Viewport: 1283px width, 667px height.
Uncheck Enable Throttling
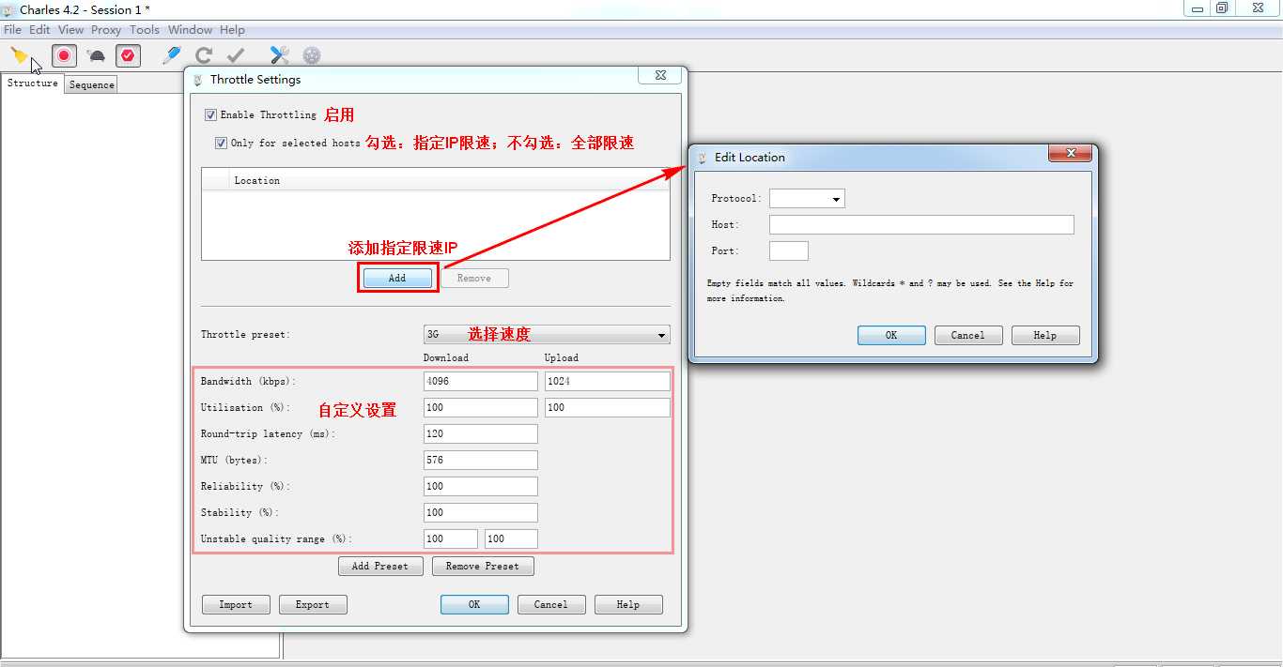(210, 115)
